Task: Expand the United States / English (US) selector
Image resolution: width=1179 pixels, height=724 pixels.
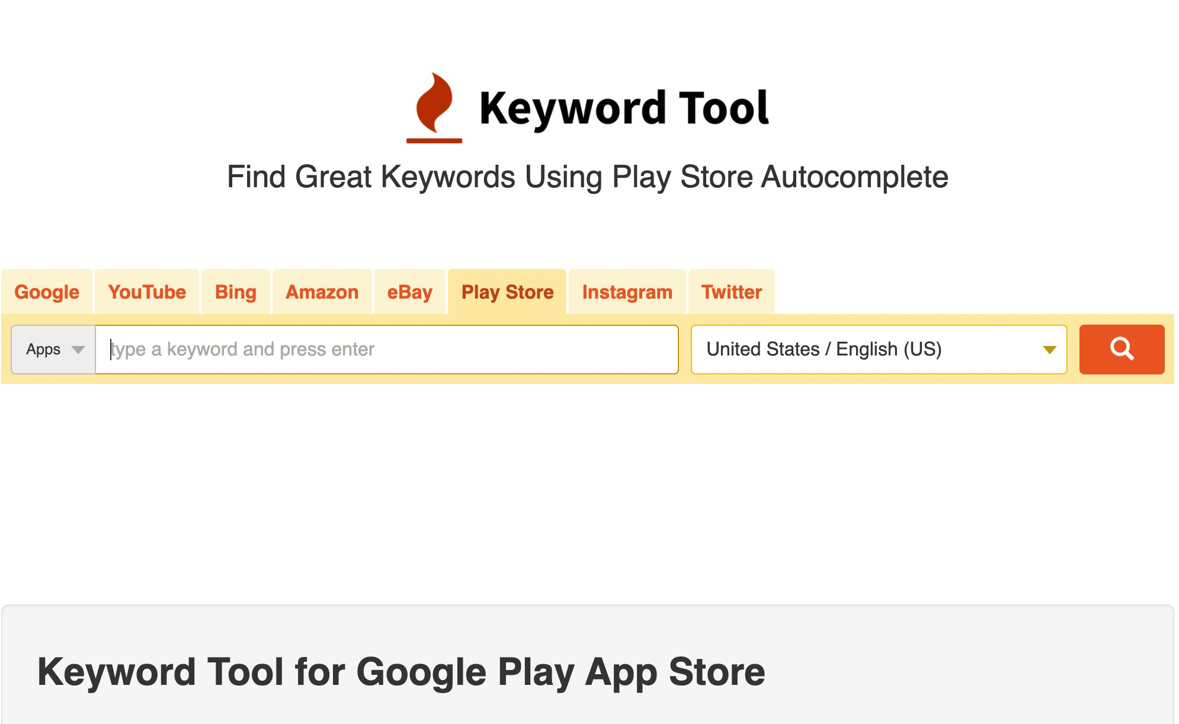Action: pos(878,350)
